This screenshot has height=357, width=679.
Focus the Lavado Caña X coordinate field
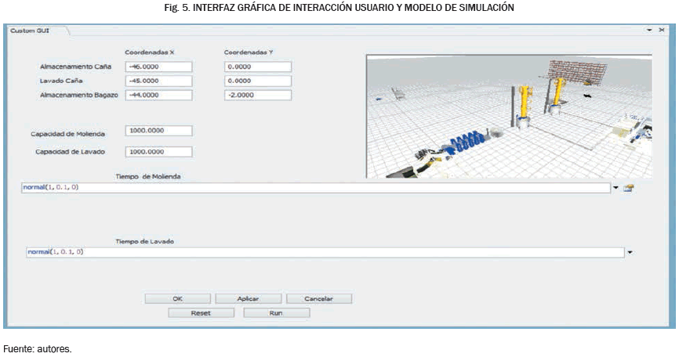158,81
